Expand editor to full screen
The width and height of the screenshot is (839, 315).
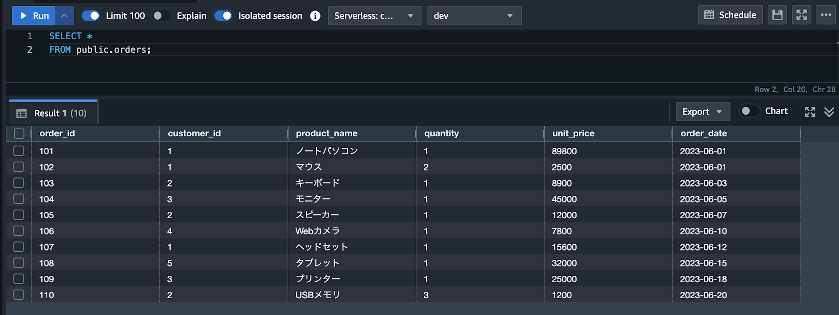pyautogui.click(x=802, y=15)
